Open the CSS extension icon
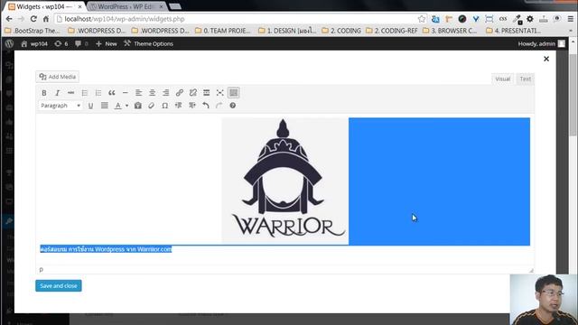Screen dimensions: 578x325 (503, 19)
